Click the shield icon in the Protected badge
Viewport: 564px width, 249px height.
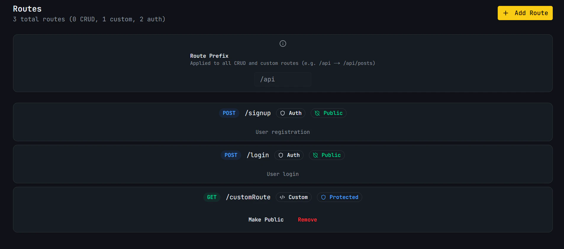coord(323,197)
